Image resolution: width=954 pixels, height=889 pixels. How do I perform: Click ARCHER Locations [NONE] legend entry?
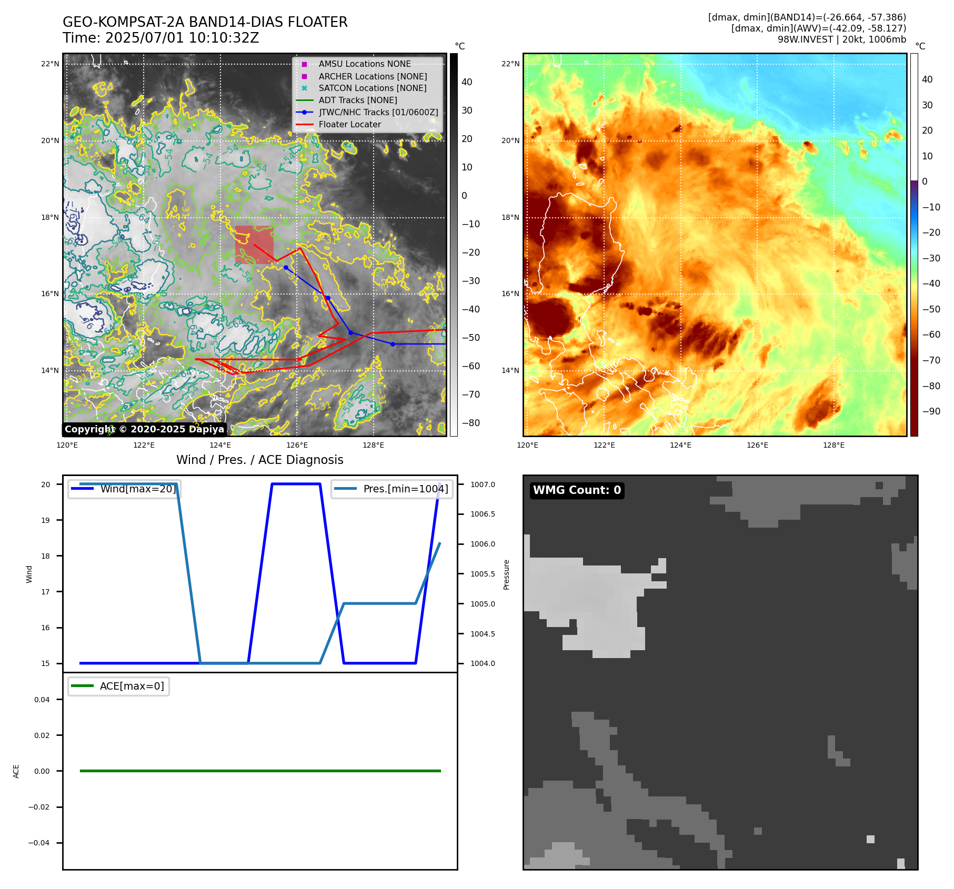(x=373, y=76)
